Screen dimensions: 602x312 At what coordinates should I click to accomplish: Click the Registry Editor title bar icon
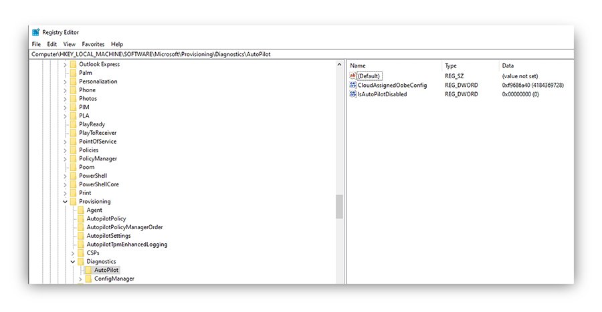coord(35,32)
